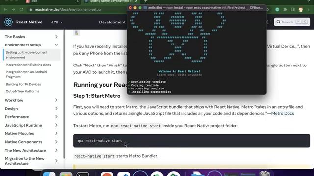Viewport: 314px width, 176px height.
Task: Expand the Native Modules chevron
Action: (56, 133)
